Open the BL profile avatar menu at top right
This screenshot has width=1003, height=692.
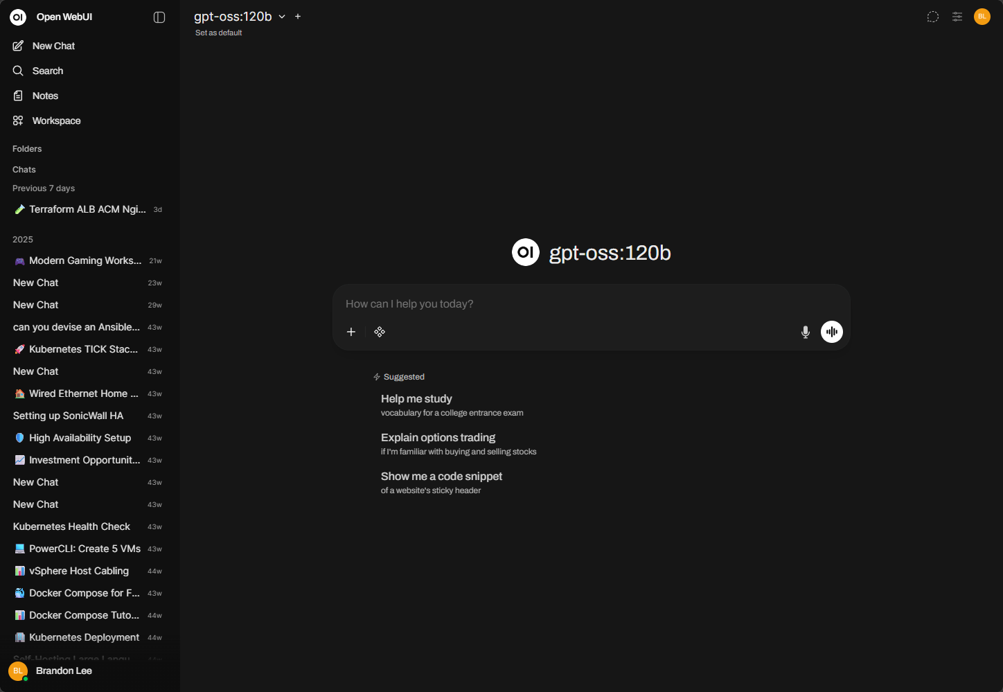(x=982, y=17)
